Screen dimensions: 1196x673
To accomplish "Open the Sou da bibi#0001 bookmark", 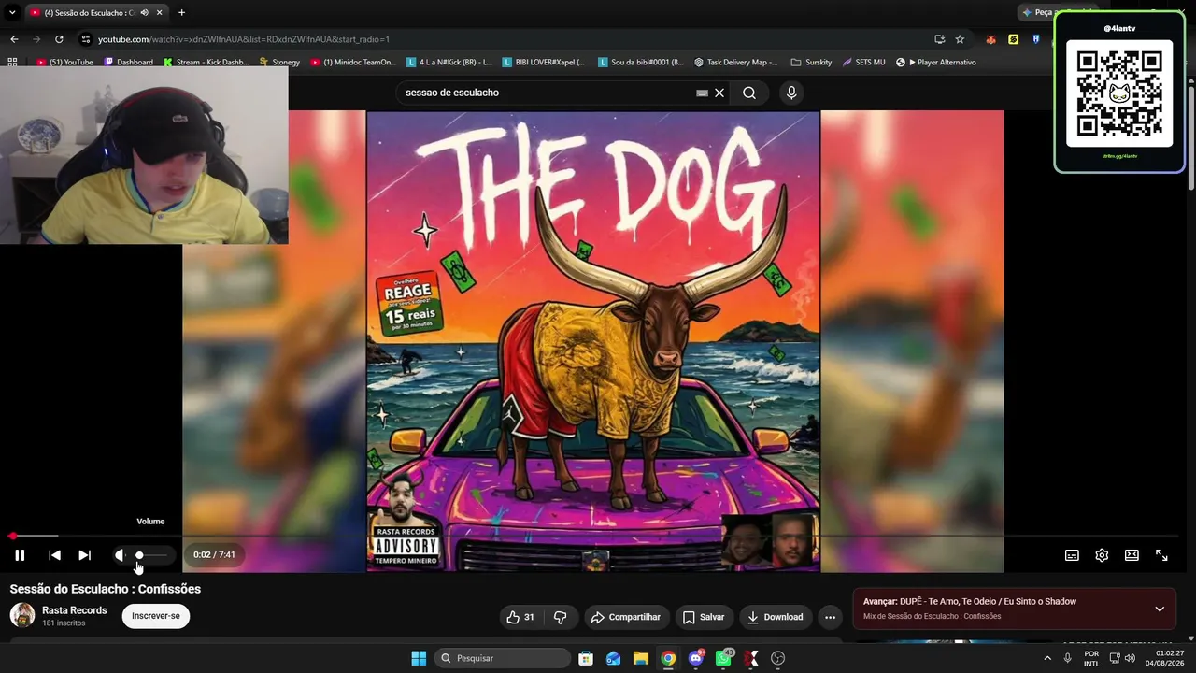I will (640, 62).
